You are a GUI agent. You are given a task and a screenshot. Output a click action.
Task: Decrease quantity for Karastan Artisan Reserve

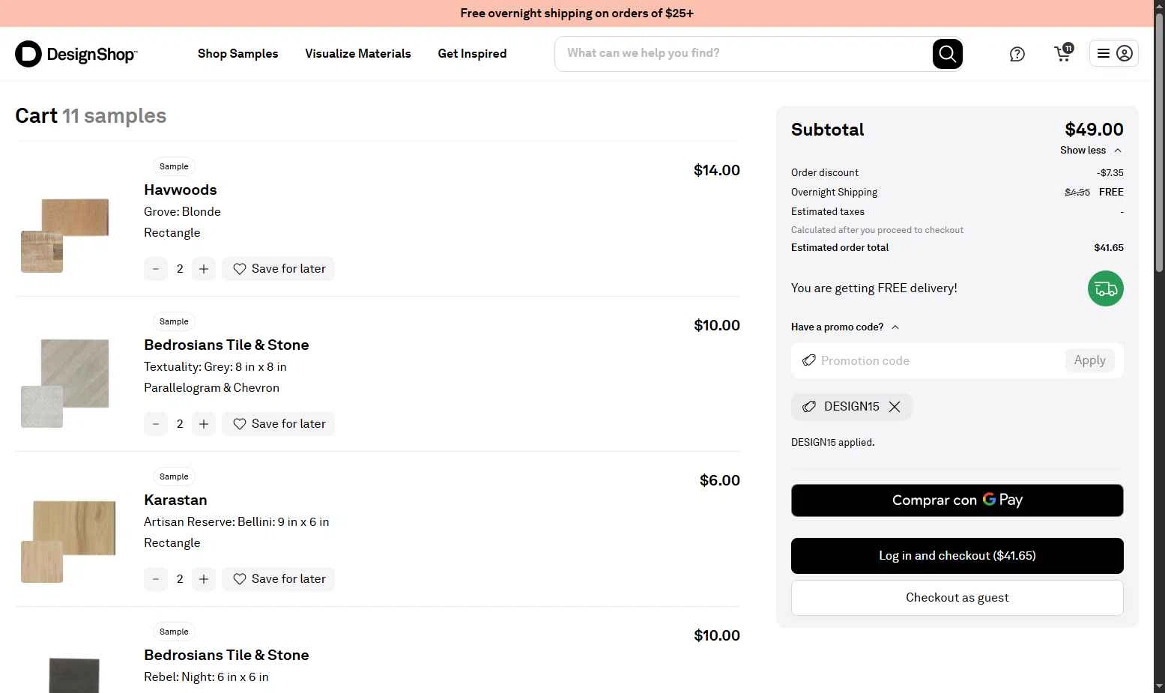[156, 579]
